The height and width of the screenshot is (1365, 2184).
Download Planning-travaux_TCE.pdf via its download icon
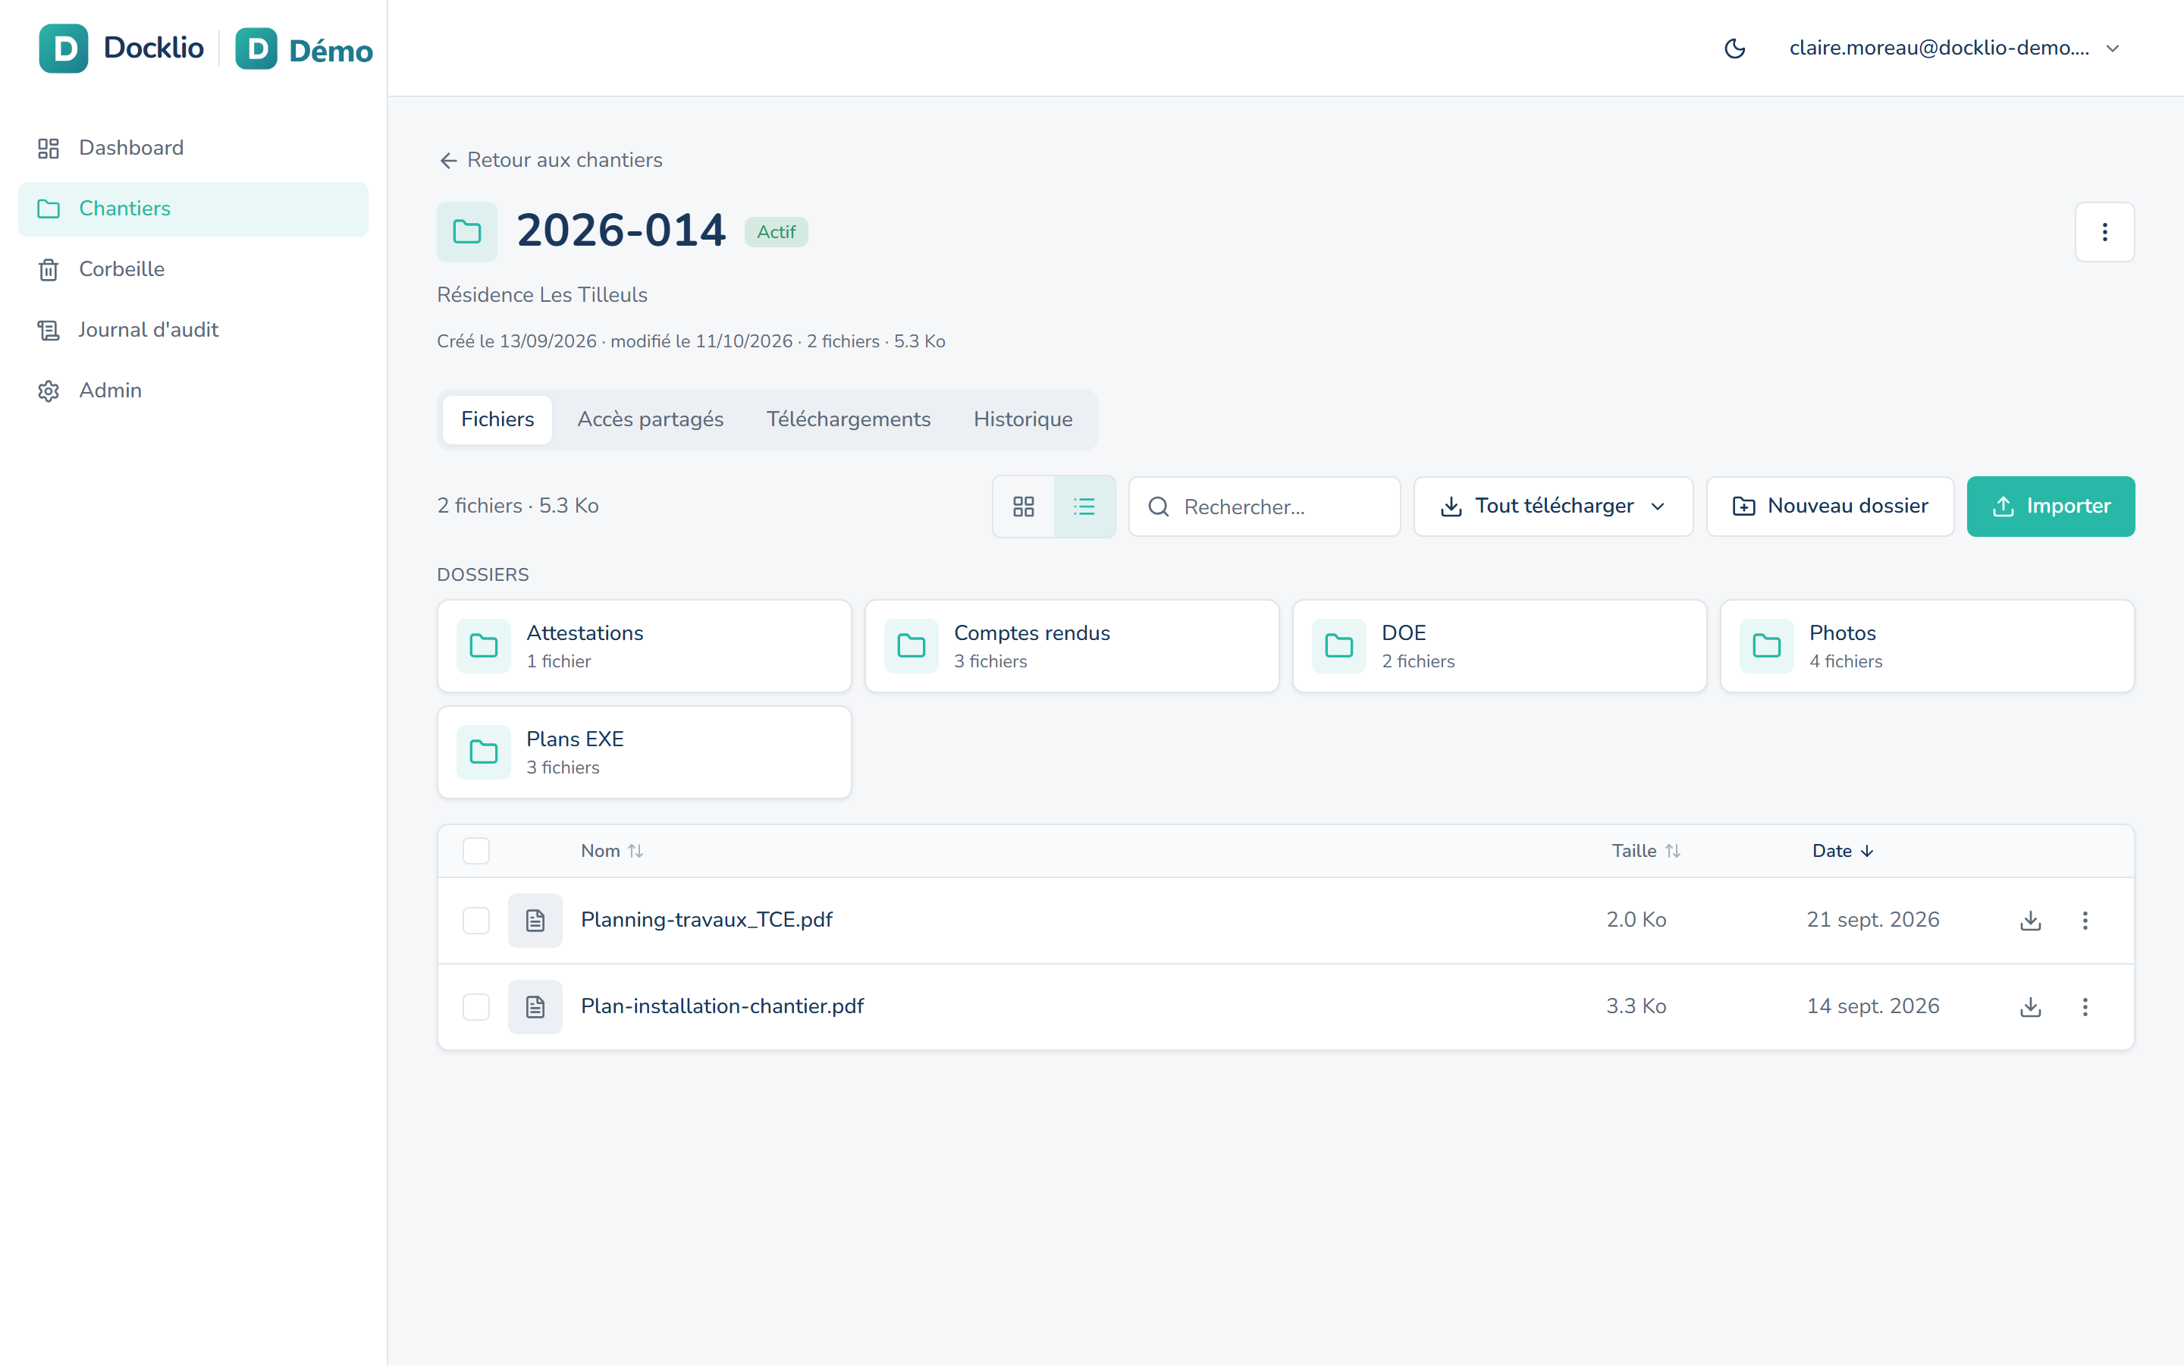pyautogui.click(x=2031, y=920)
